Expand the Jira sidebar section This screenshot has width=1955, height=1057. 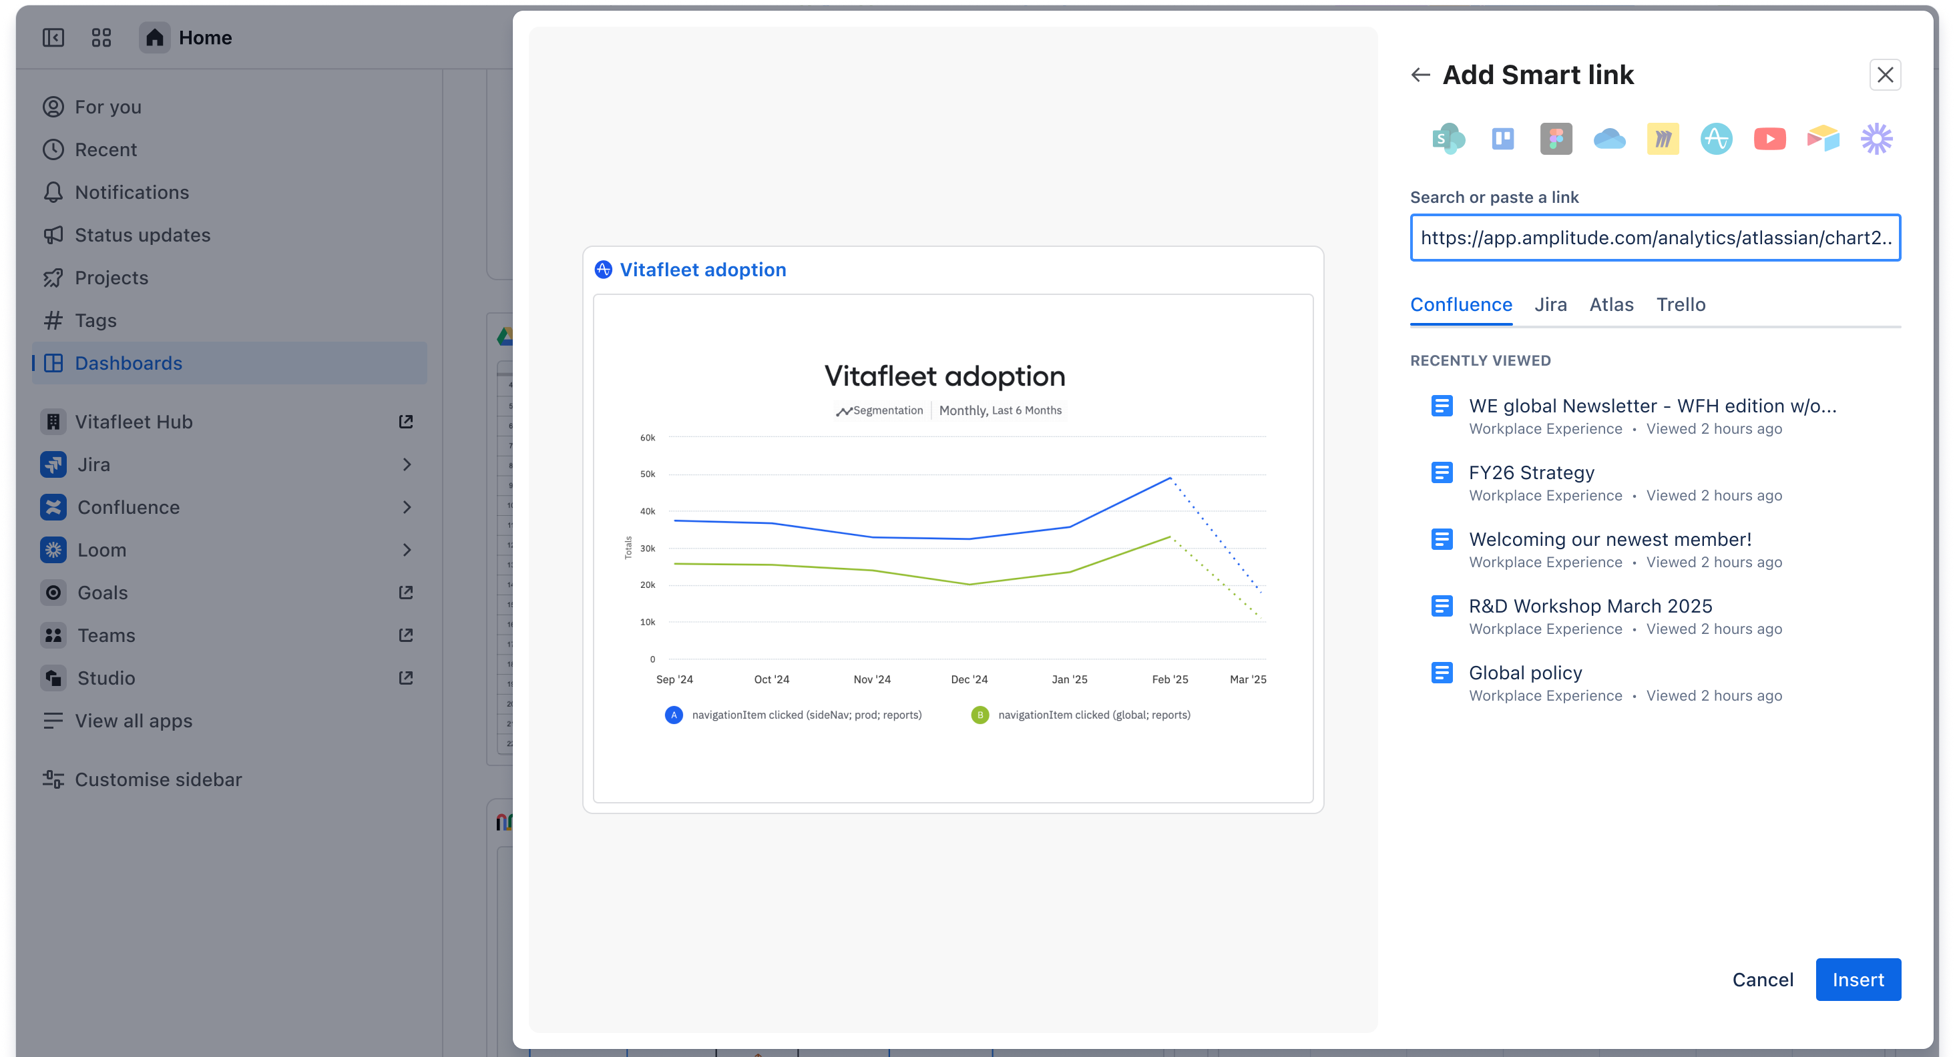407,464
